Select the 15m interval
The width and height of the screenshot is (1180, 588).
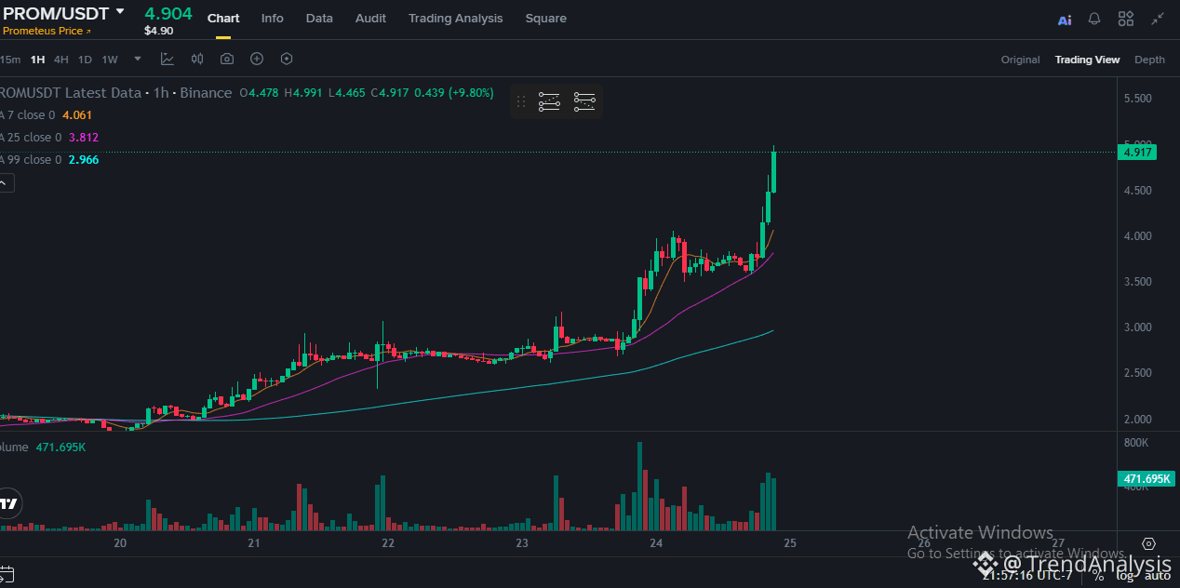(9, 60)
